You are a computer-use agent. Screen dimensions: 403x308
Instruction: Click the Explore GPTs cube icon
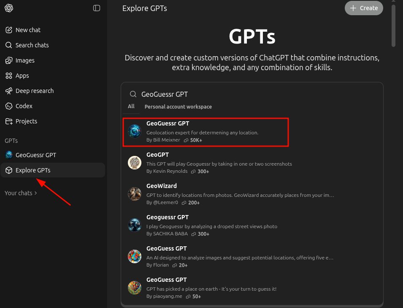click(9, 170)
